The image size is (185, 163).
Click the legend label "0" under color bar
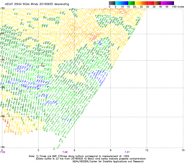click(x=109, y=7)
